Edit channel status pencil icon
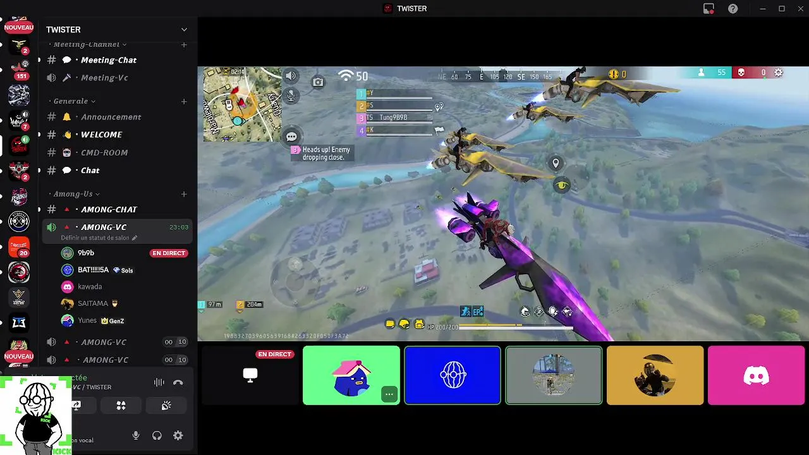Image resolution: width=809 pixels, height=455 pixels. click(135, 238)
